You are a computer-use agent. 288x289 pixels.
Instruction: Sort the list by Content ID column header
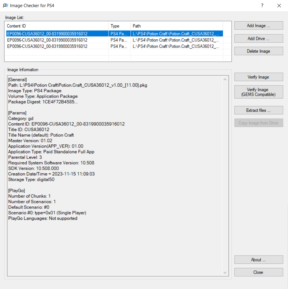(57, 26)
